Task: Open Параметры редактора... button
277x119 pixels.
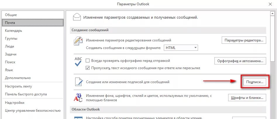Action: (244, 40)
